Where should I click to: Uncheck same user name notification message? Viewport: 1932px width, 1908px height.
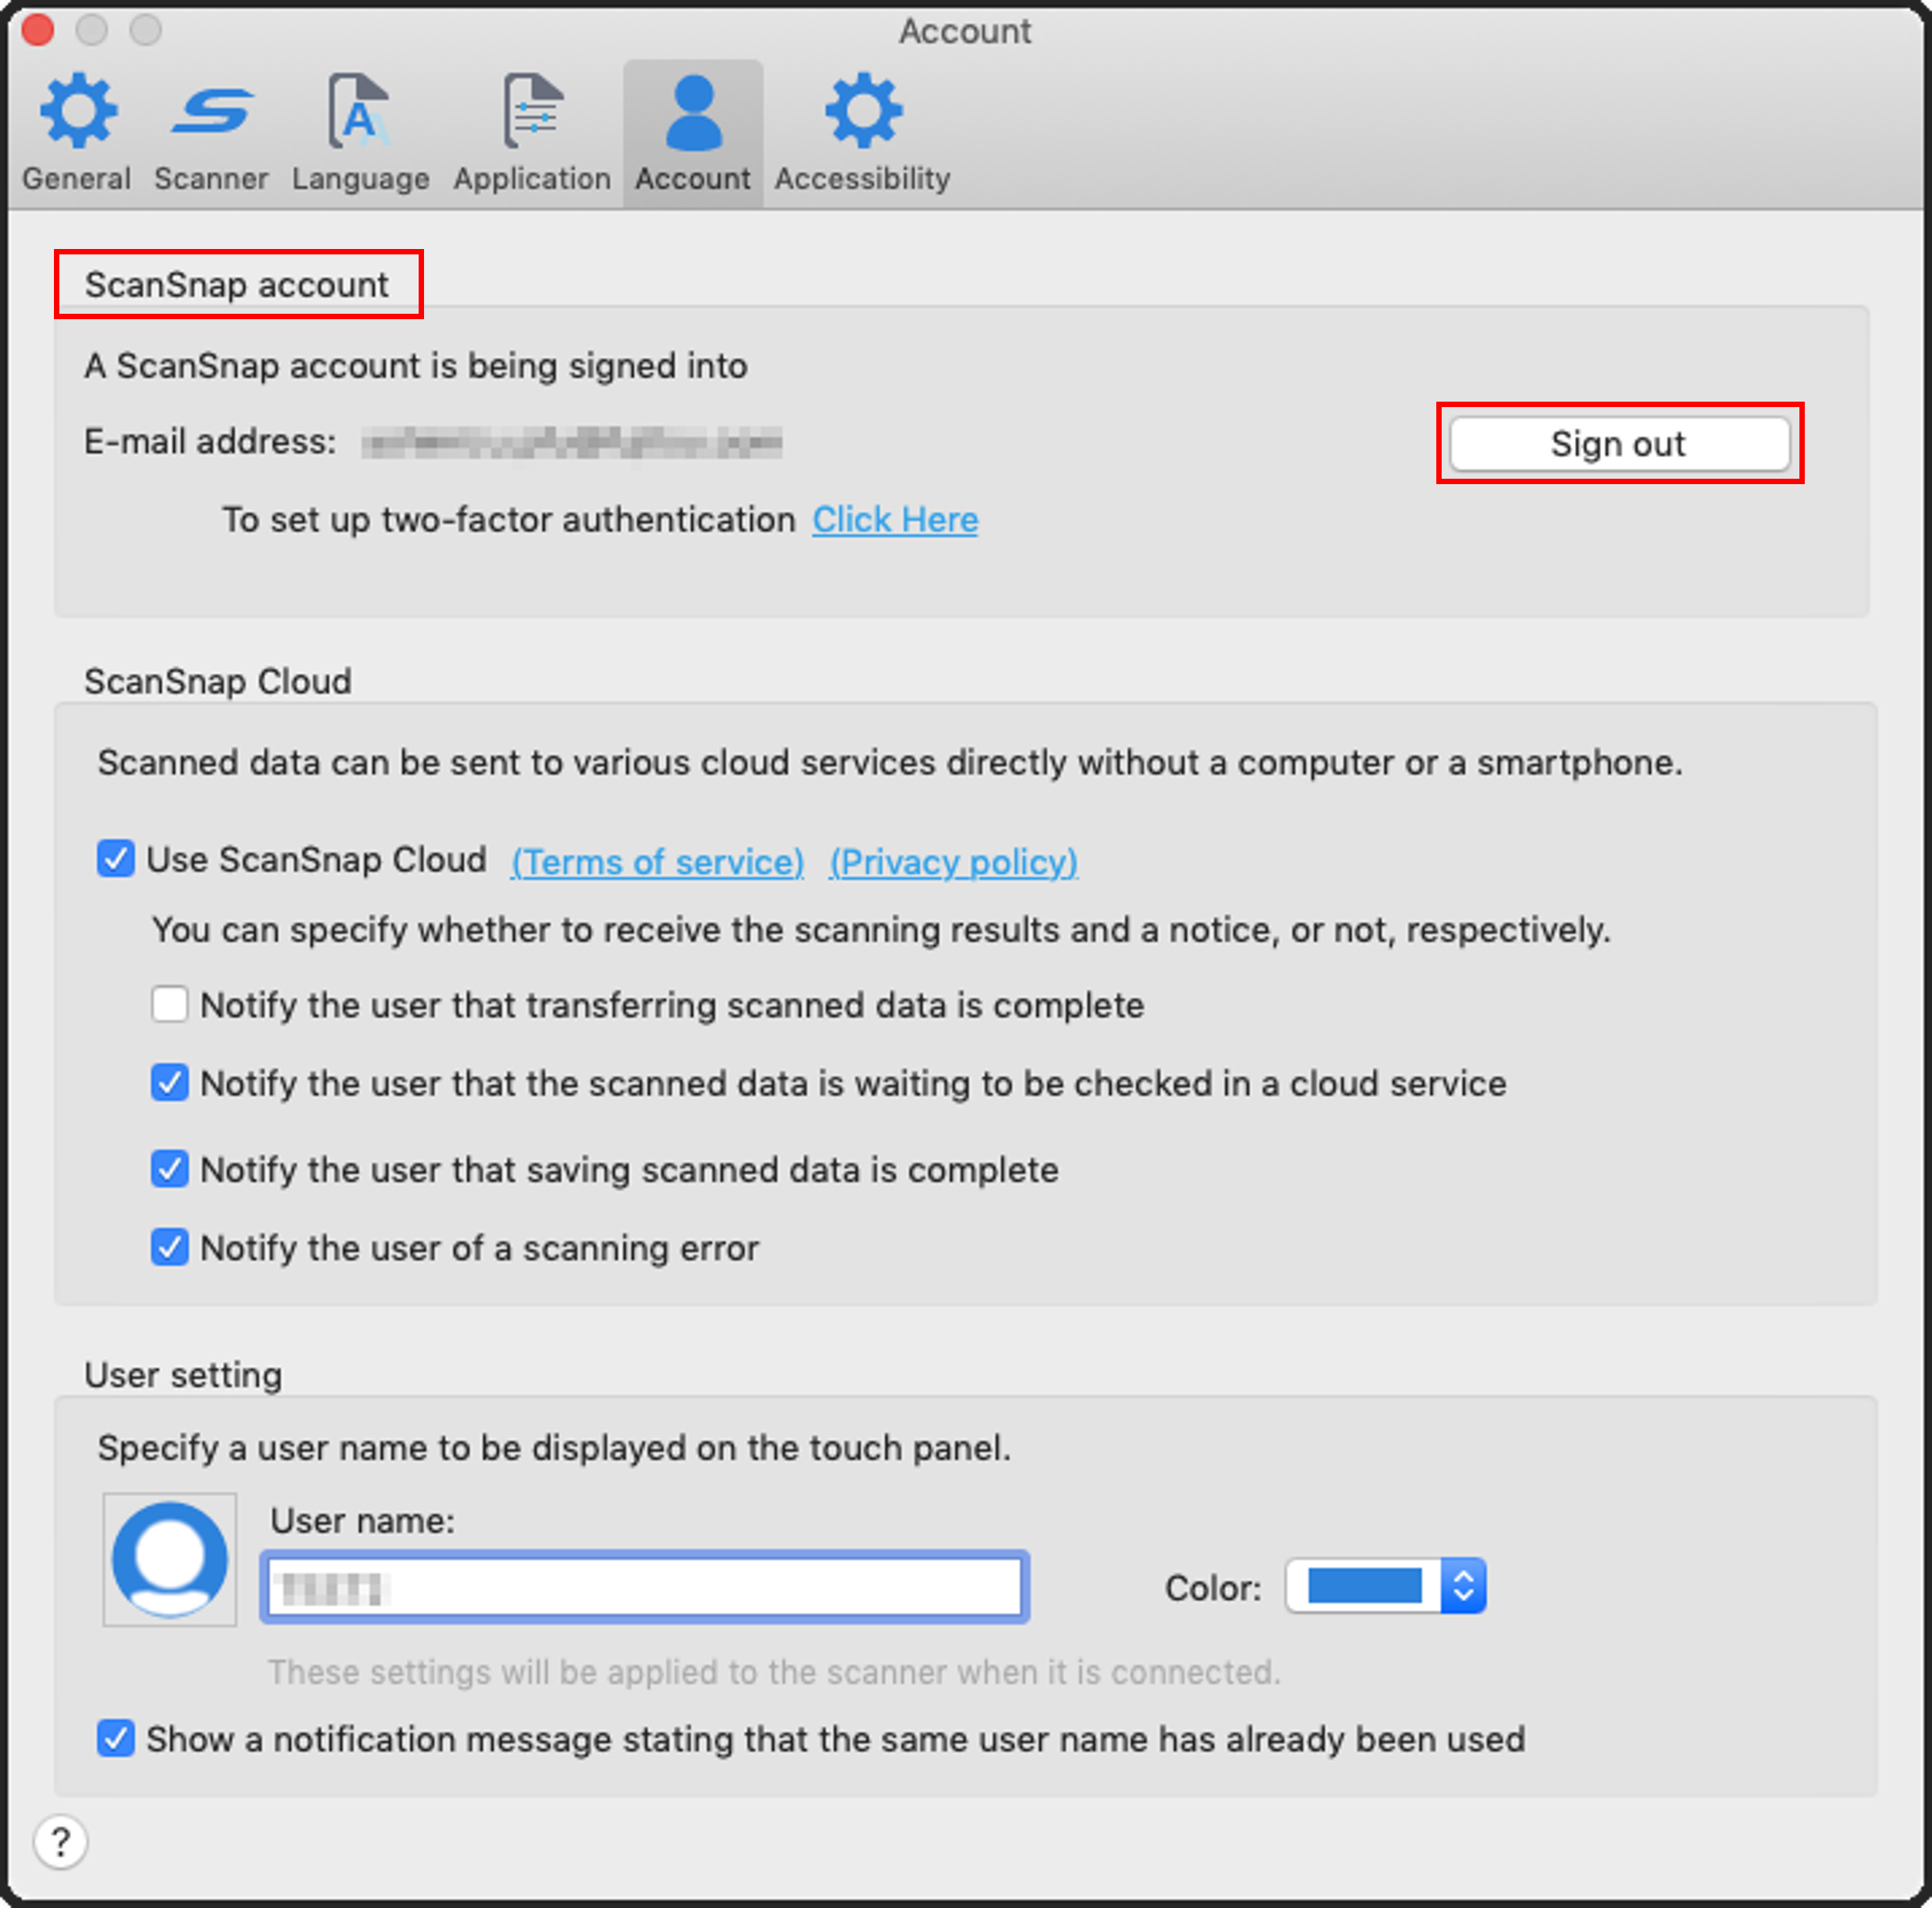coord(116,1738)
